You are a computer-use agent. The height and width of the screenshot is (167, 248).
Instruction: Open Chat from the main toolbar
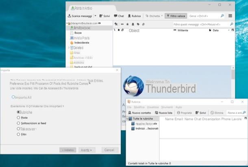tap(119, 16)
